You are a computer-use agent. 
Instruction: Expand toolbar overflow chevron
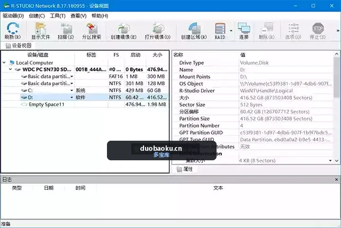(x=338, y=31)
